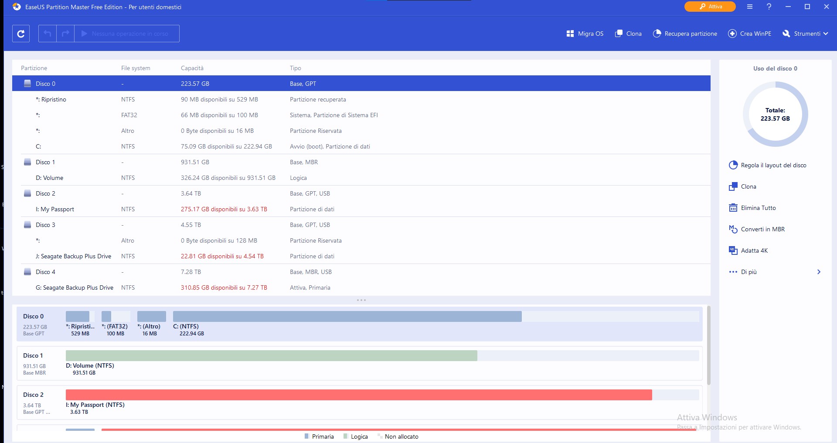
Task: Select D: Volume partition row
Action: click(361, 178)
